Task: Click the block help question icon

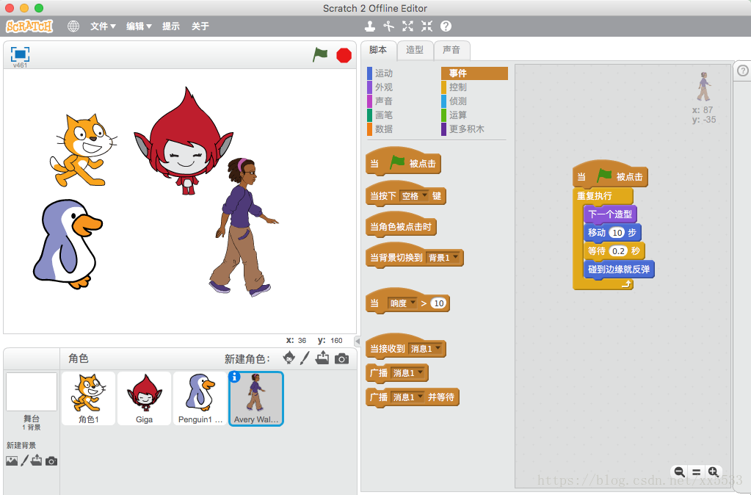Action: tap(446, 26)
